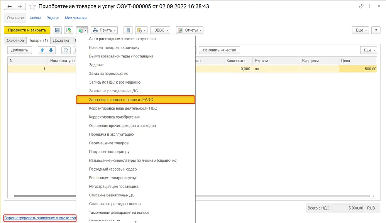Click the forward navigation arrow
Screen dimensions: 386x223
coord(20,7)
